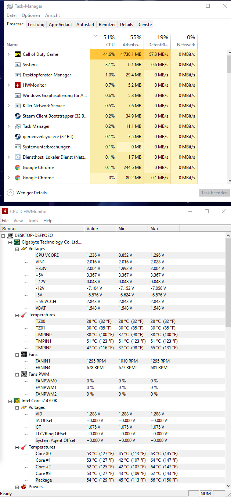The height and width of the screenshot is (497, 231).
Task: Expand the Call of Duty Game process
Action: (9, 54)
